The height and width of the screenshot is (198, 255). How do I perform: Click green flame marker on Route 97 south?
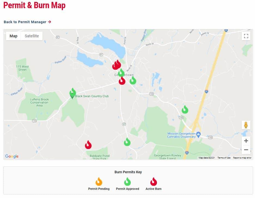pyautogui.click(x=127, y=142)
